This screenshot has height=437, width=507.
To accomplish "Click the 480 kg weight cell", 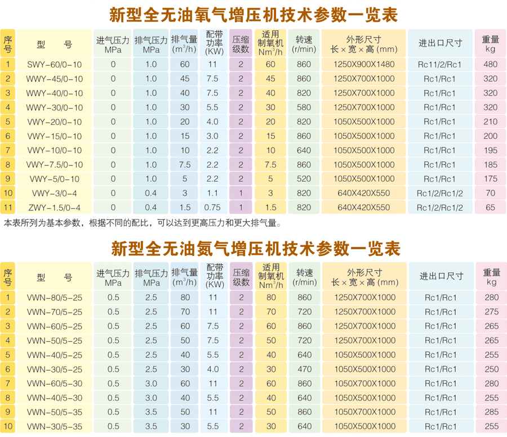I will [490, 65].
